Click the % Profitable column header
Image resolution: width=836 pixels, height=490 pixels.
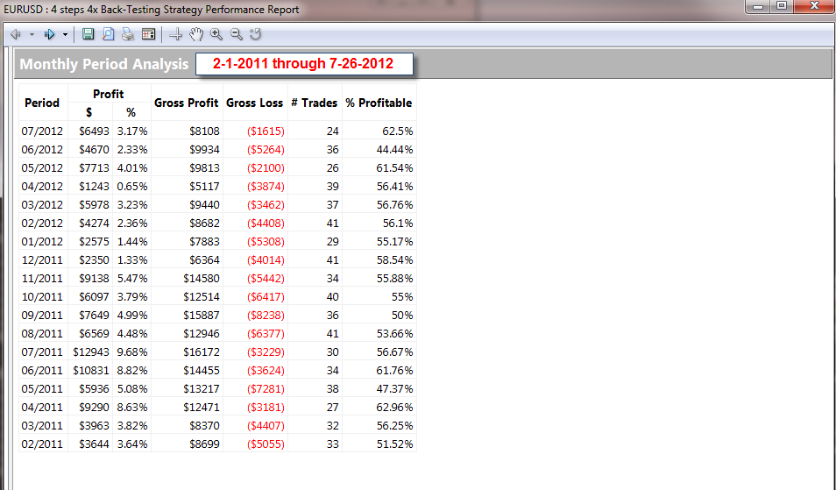[x=379, y=103]
